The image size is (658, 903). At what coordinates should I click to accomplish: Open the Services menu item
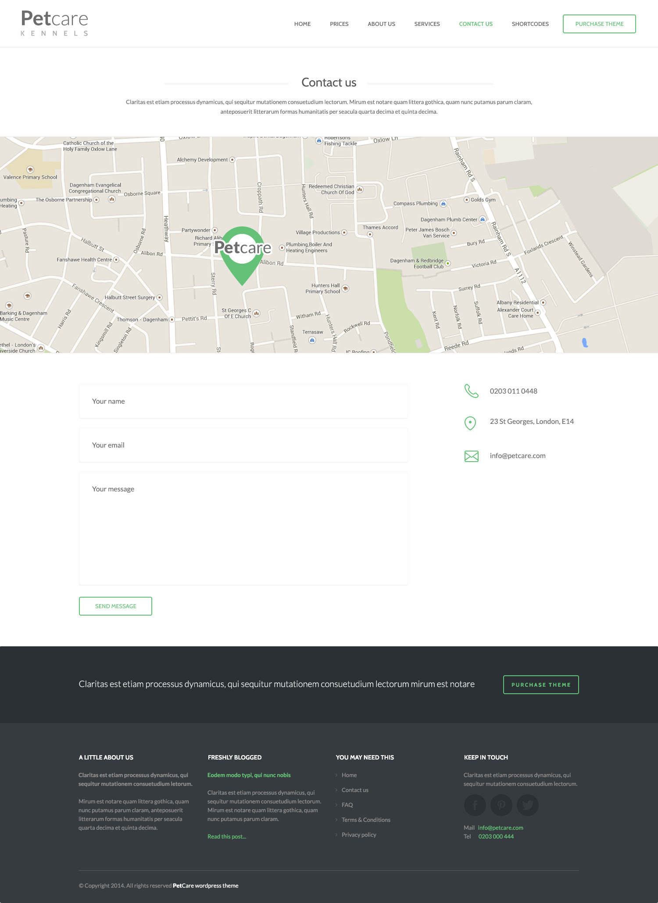click(427, 24)
